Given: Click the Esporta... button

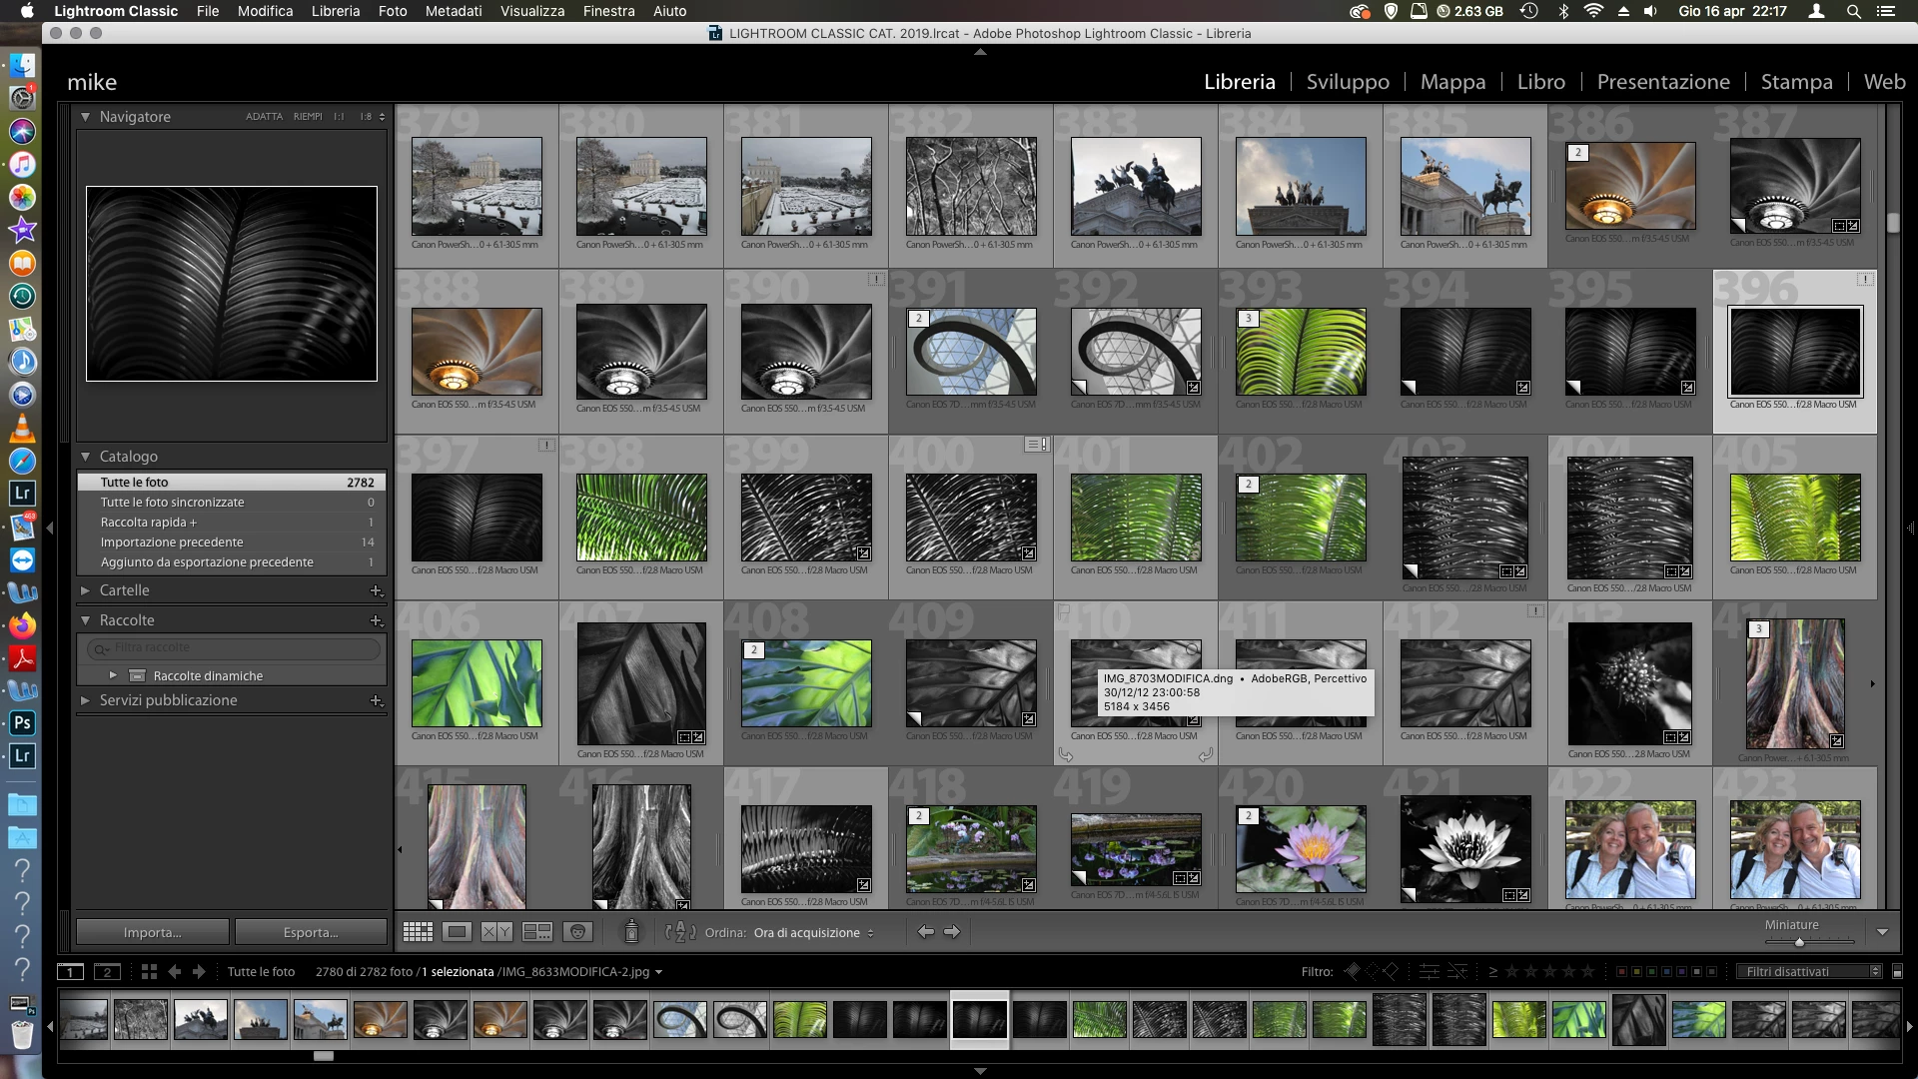Looking at the screenshot, I should (311, 932).
